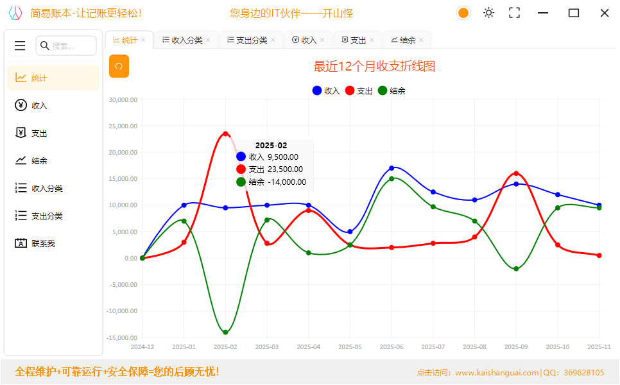
Task: Click footer slogan 全程维护+可靠运行
Action: 117,372
